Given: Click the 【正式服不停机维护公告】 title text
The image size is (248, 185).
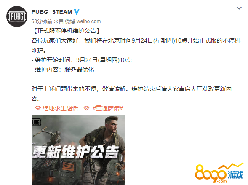Looking at the screenshot, I should pos(67,31).
